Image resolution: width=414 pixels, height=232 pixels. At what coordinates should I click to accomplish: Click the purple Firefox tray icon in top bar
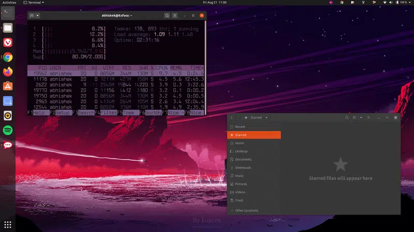point(331,3)
